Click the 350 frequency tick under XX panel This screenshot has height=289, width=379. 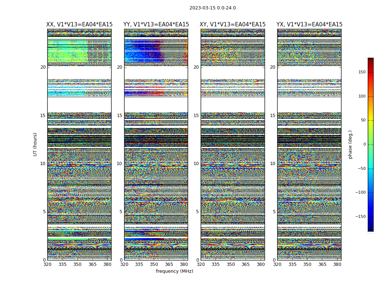(77, 264)
